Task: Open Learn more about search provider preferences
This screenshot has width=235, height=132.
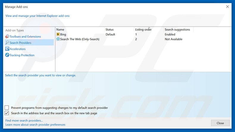Action: (x=35, y=125)
